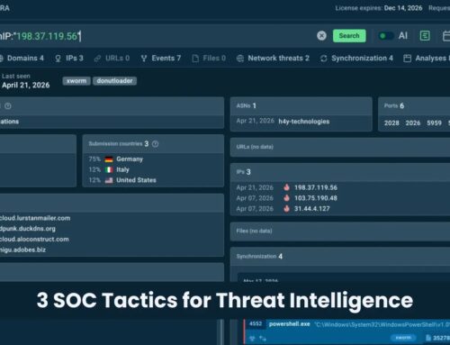Screen dimensions: 450x345
Task: Clear the search query with the X icon
Action: (x=321, y=36)
